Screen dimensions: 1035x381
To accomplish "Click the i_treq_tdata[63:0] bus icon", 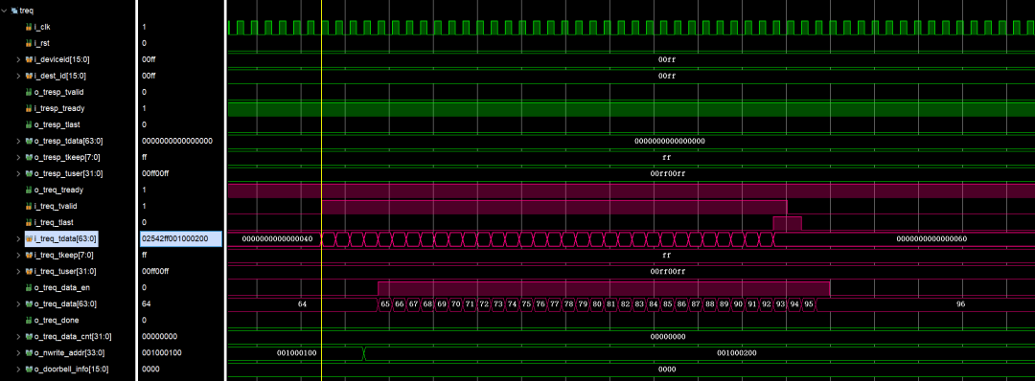I will (29, 238).
